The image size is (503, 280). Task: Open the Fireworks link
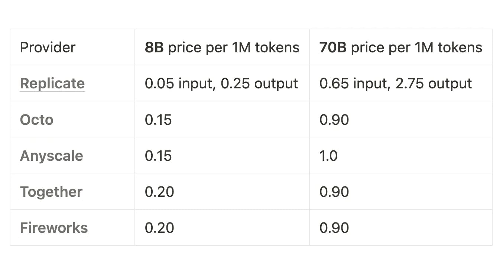pyautogui.click(x=54, y=228)
